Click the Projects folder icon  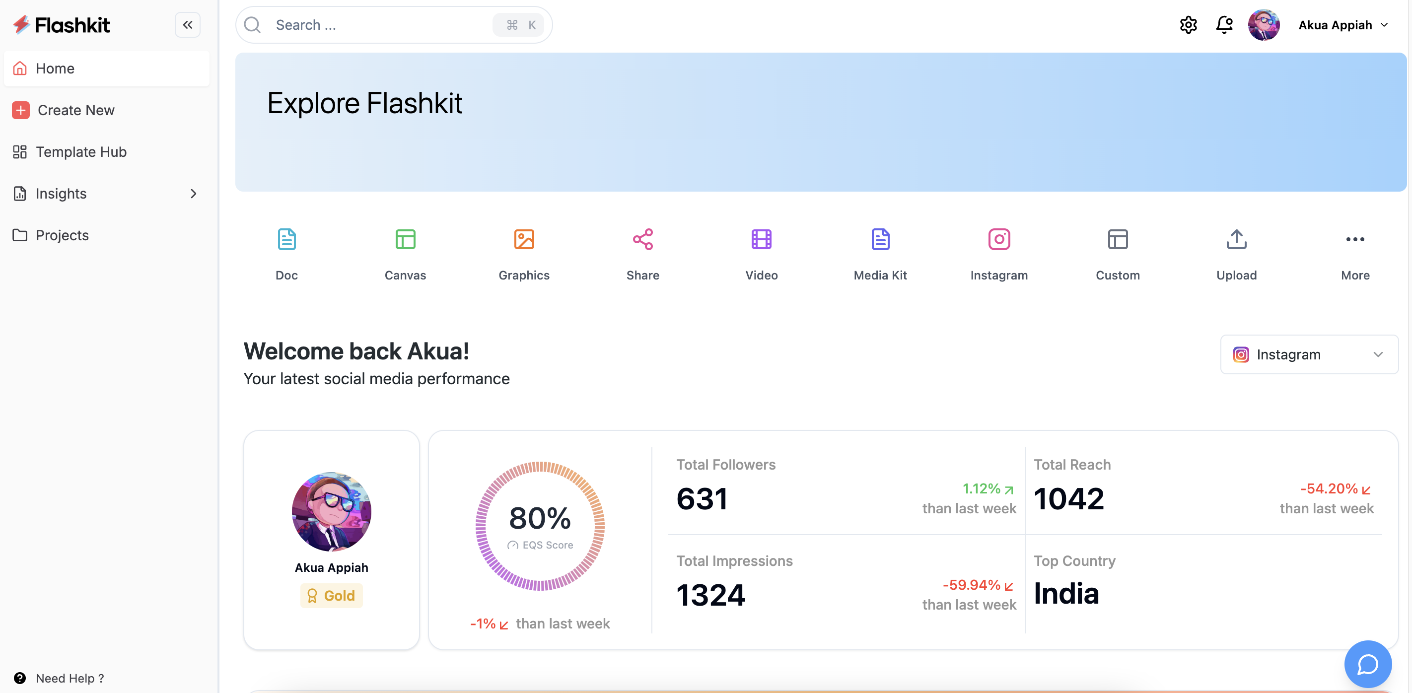point(20,235)
